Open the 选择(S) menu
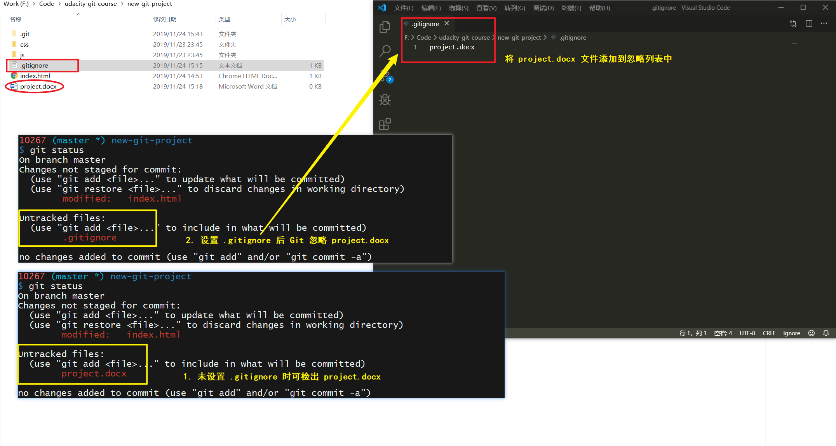 pyautogui.click(x=458, y=8)
